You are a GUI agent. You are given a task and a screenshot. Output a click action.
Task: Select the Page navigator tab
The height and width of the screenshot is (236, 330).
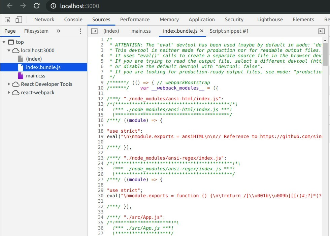[x=10, y=31]
